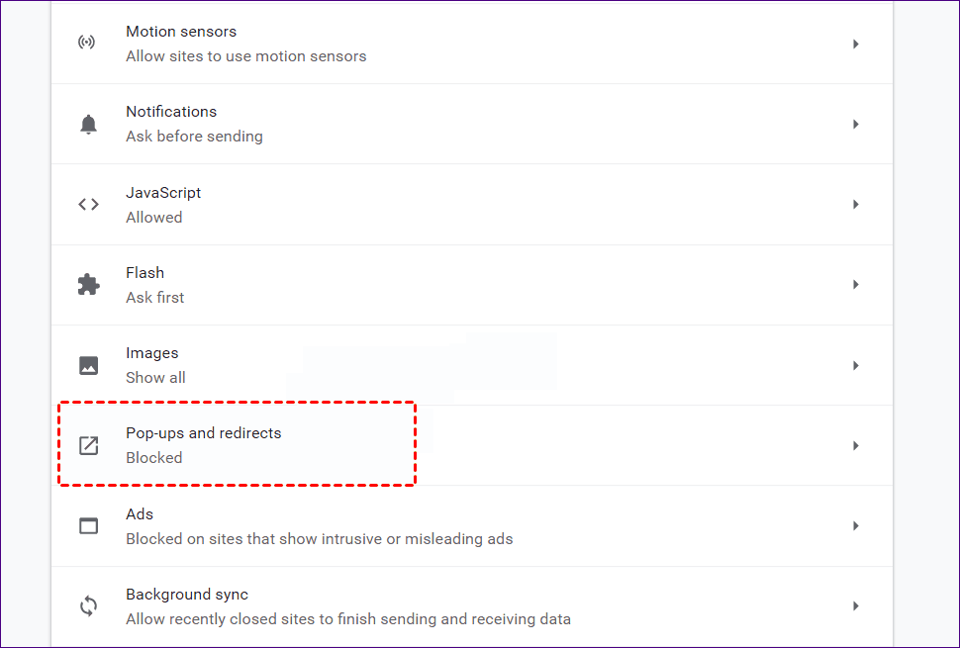960x648 pixels.
Task: Expand Pop-ups and redirects arrow
Action: [x=855, y=446]
